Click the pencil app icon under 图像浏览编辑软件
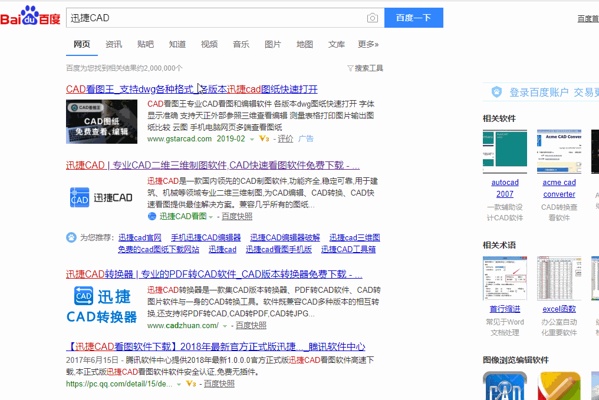Image resolution: width=599 pixels, height=400 pixels. (x=559, y=385)
